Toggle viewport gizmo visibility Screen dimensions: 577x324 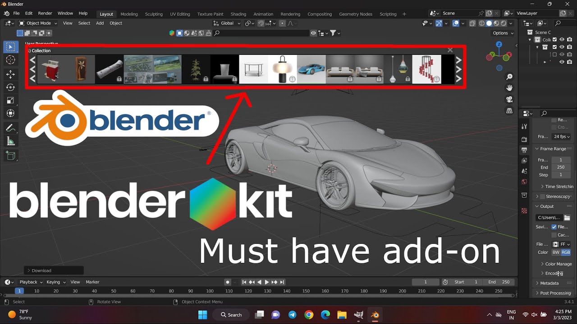point(439,23)
